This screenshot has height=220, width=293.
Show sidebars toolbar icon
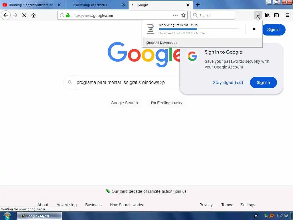276,15
